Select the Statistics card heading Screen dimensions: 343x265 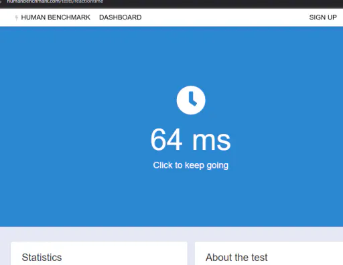(x=42, y=258)
